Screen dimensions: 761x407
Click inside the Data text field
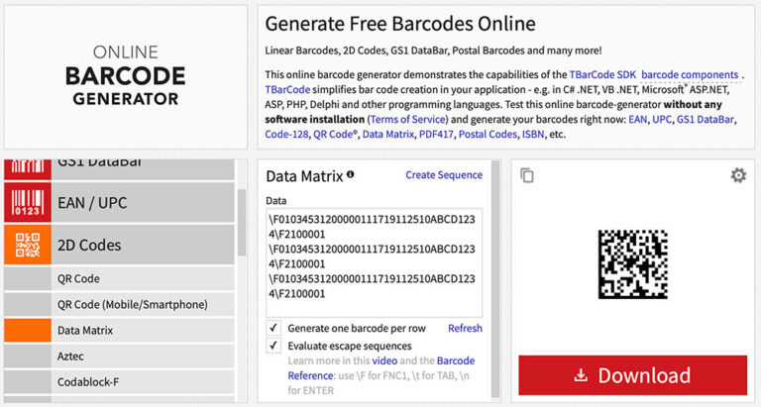[x=374, y=262]
